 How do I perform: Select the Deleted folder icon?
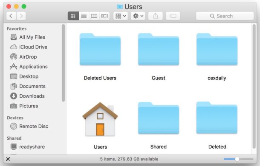217,118
